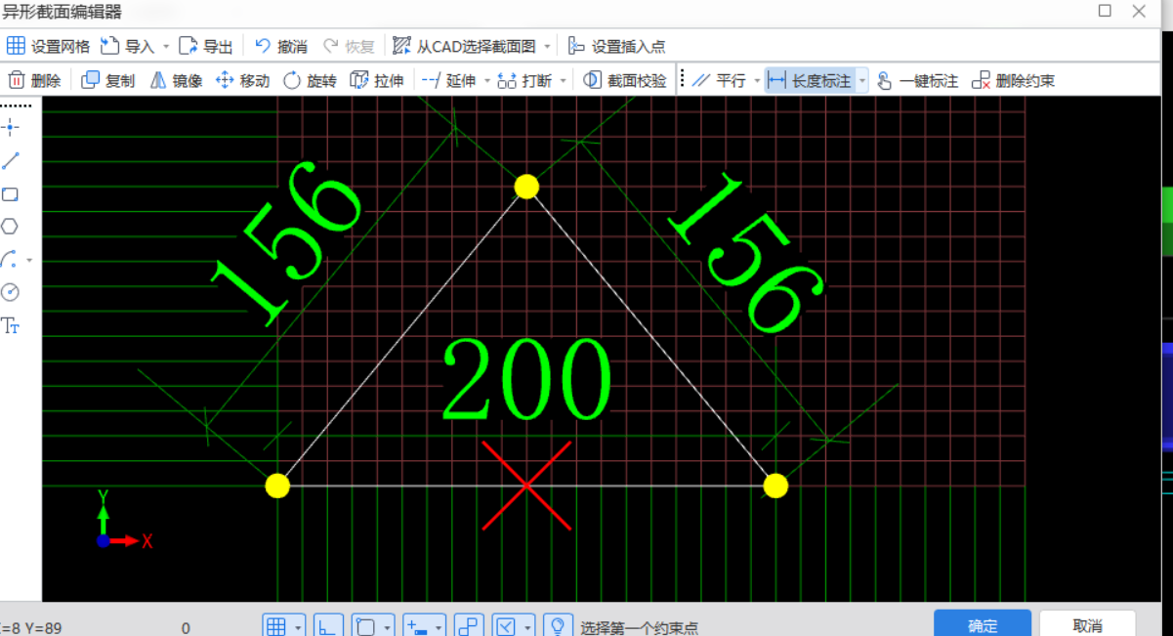Undo with the 撤消 button
This screenshot has height=636, width=1173.
[x=280, y=46]
